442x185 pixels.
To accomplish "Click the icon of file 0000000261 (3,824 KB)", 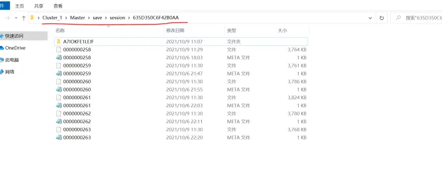I will point(58,98).
